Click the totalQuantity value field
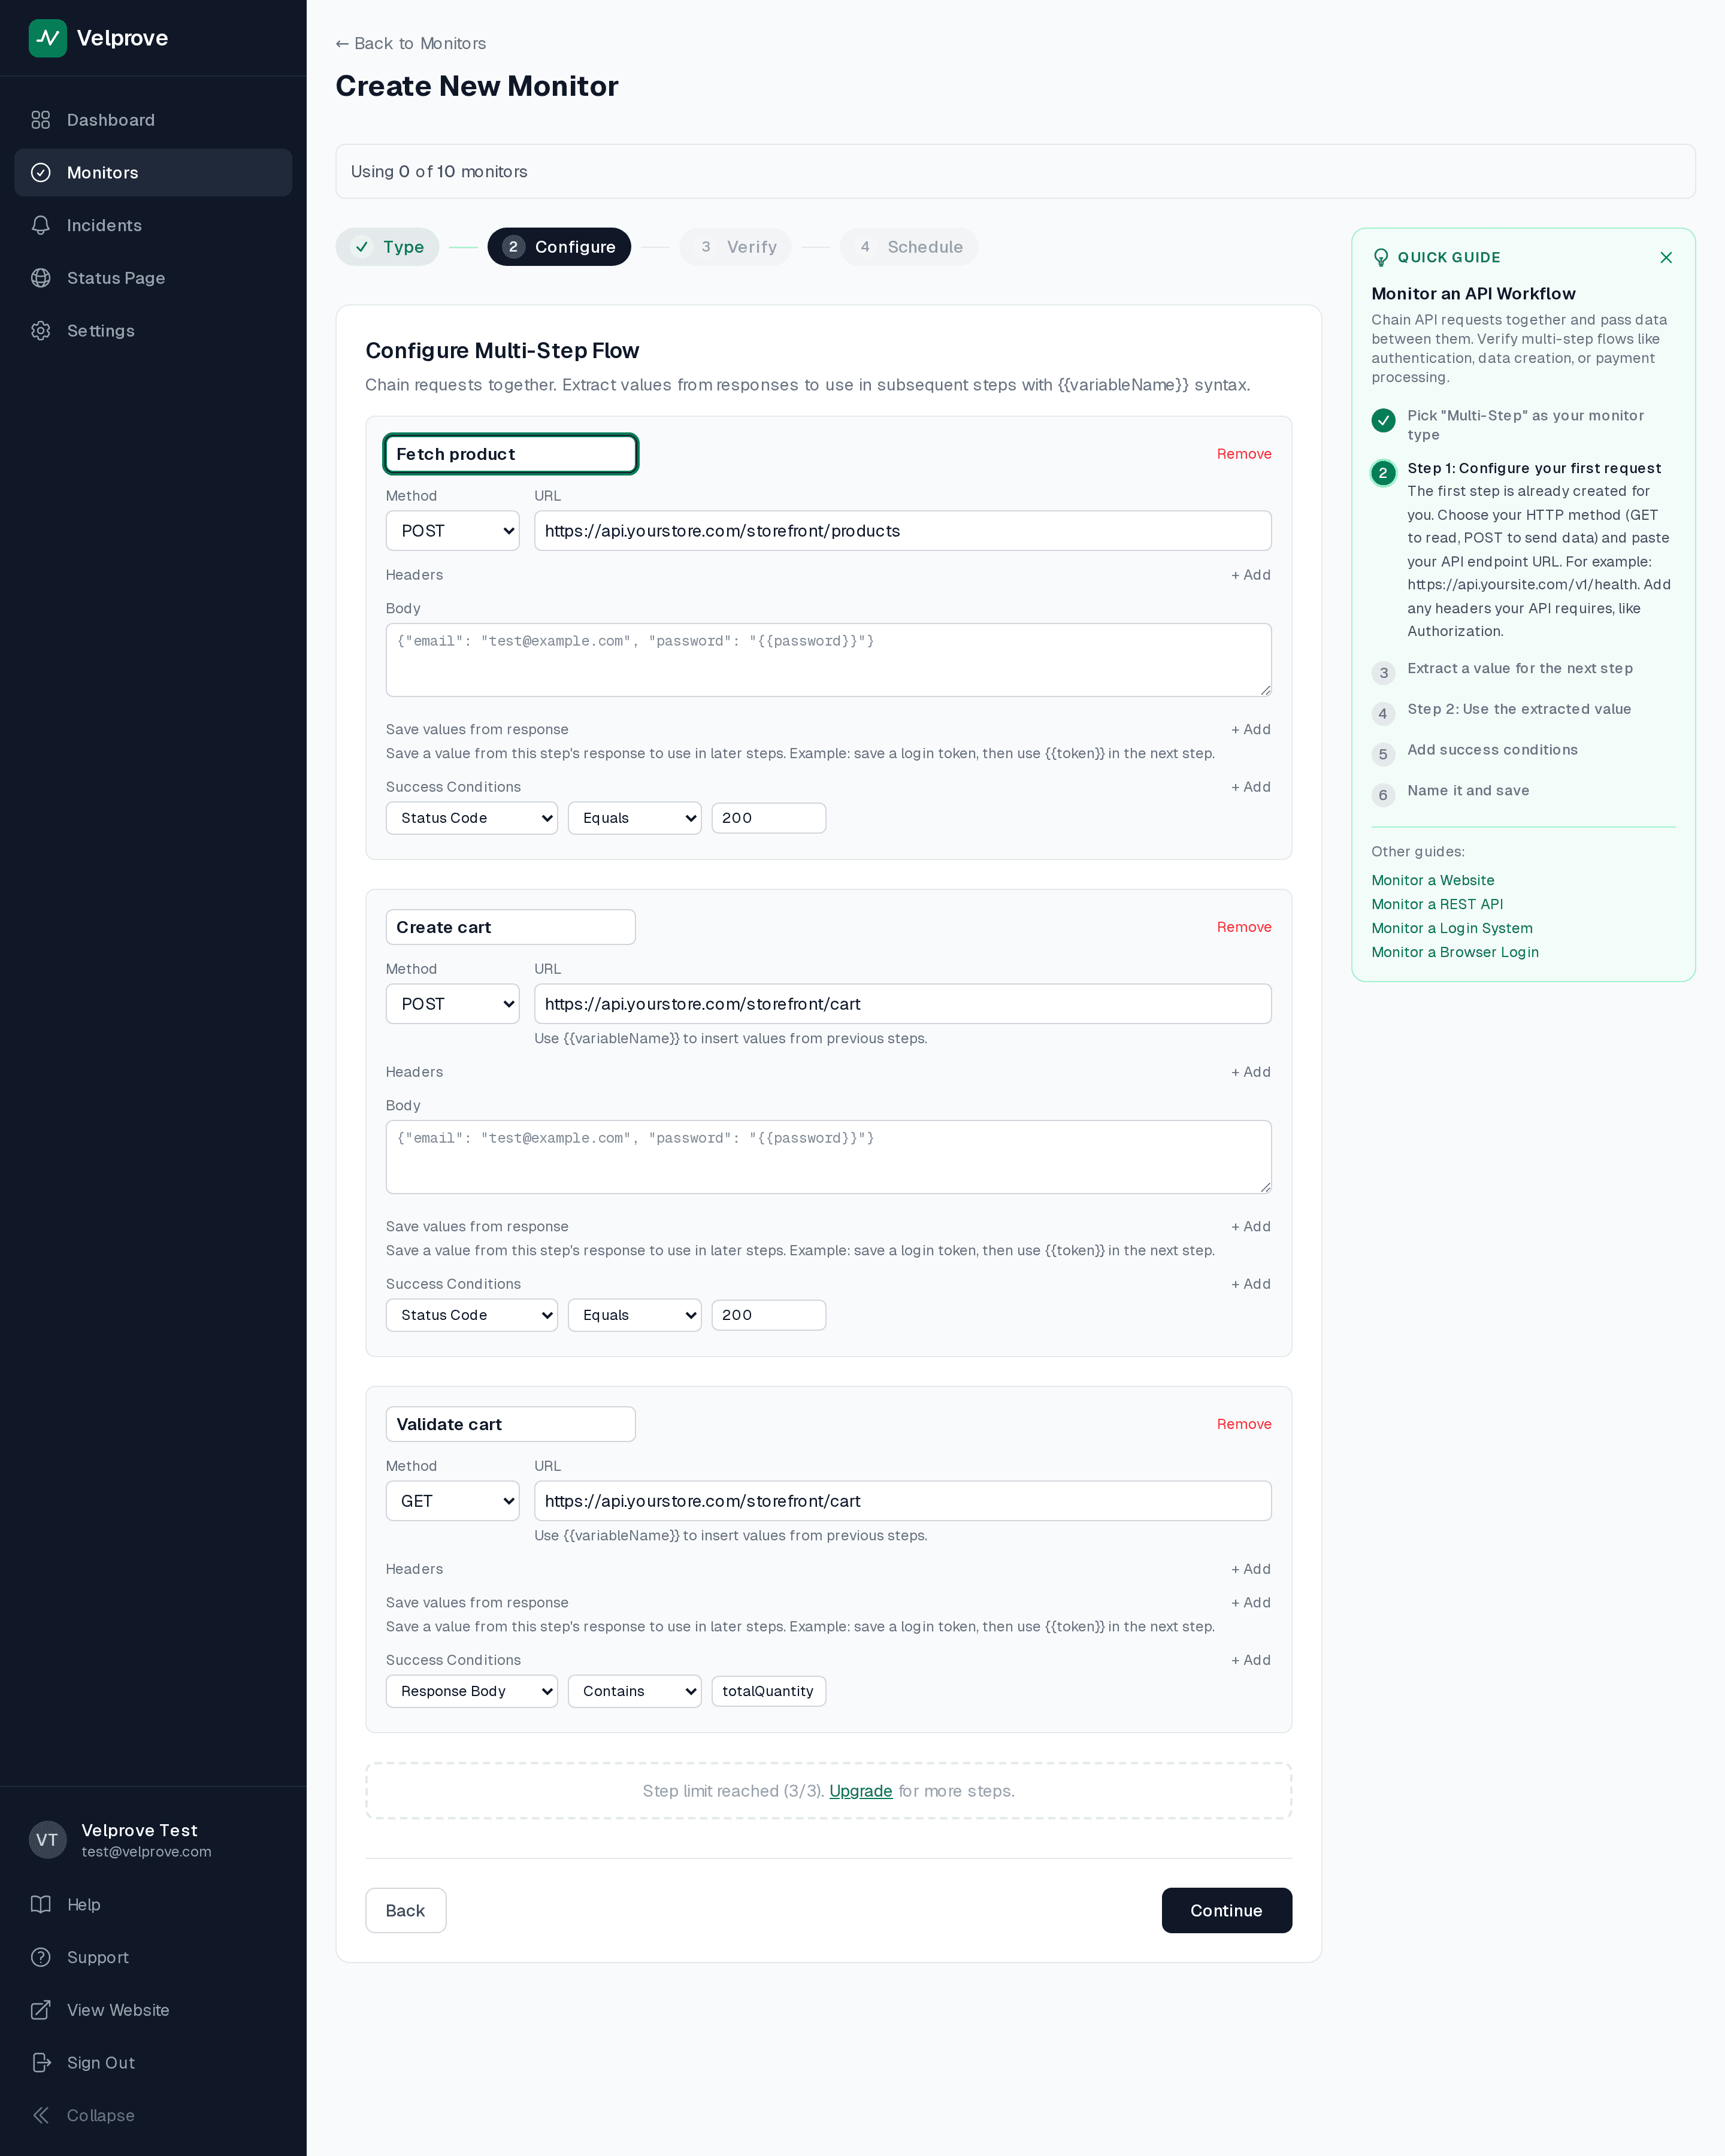Viewport: 1725px width, 2156px height. click(x=769, y=1691)
